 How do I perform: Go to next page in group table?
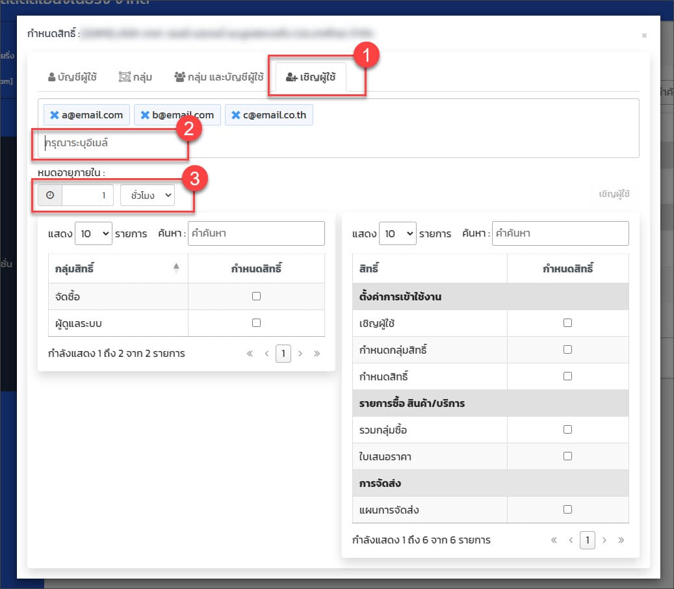pyautogui.click(x=300, y=354)
